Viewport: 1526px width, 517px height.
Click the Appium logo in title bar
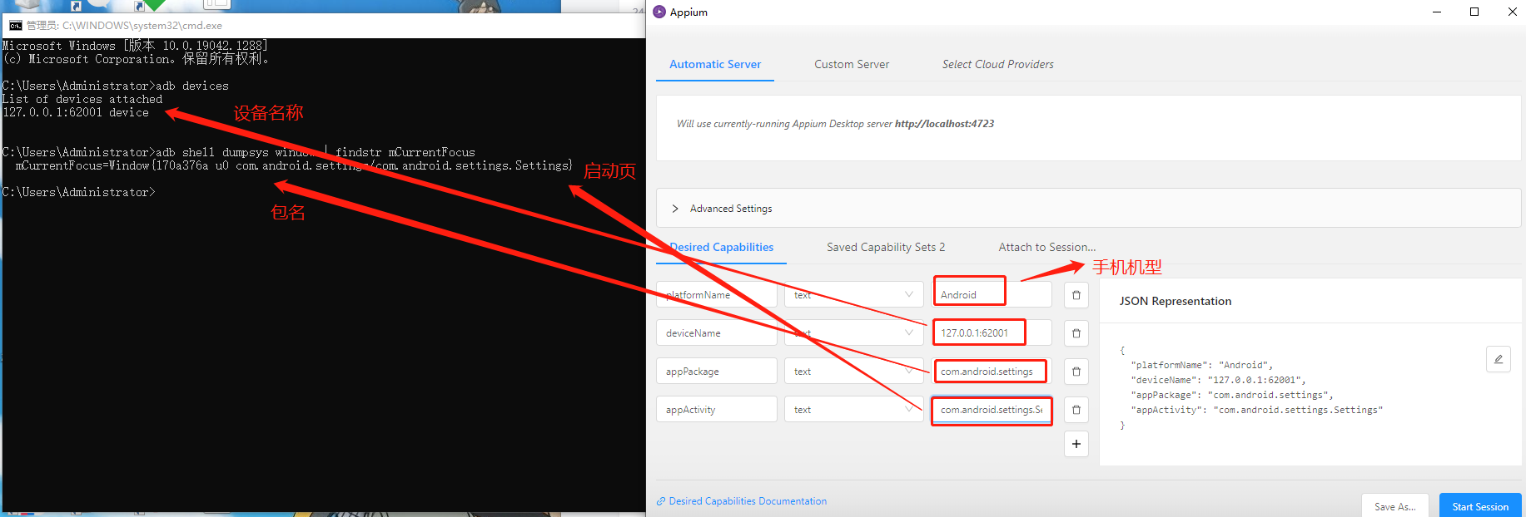tap(659, 12)
